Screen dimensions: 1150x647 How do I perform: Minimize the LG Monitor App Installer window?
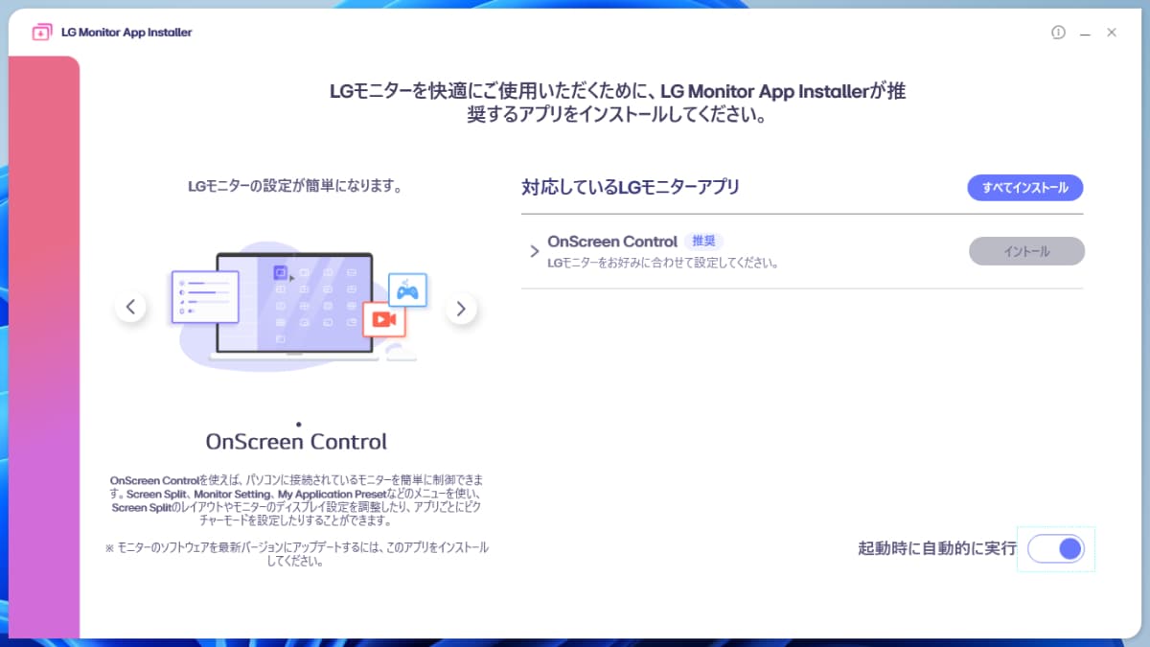click(1086, 33)
